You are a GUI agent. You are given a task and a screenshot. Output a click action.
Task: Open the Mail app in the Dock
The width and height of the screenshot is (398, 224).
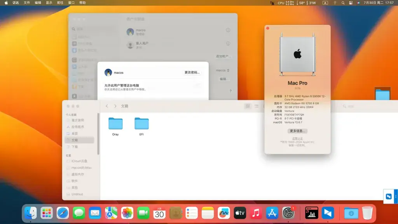click(95, 213)
